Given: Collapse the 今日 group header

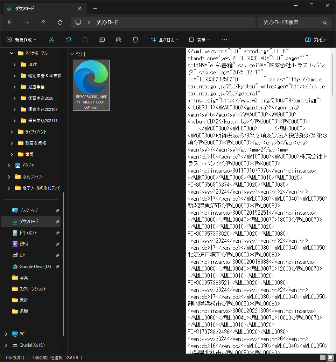Looking at the screenshot, I should [72, 54].
